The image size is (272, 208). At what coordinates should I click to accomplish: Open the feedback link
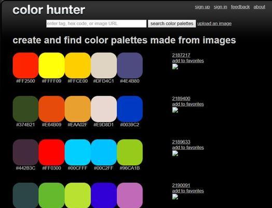click(240, 7)
